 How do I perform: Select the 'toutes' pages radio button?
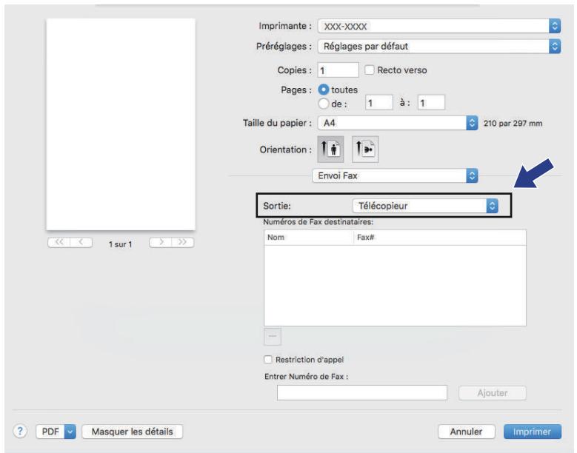[323, 90]
